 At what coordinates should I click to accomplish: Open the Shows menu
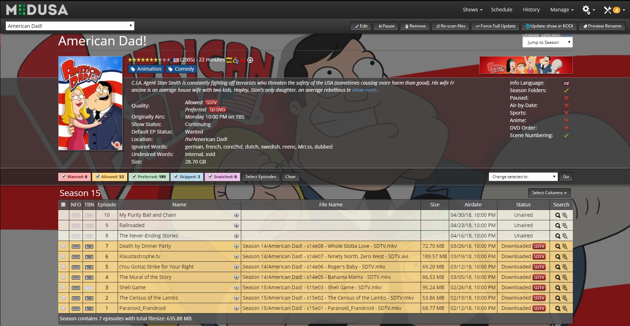(x=471, y=10)
